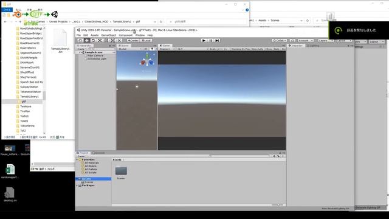This screenshot has width=389, height=219.
Task: Open the Window menu in Unity
Action: click(x=140, y=35)
